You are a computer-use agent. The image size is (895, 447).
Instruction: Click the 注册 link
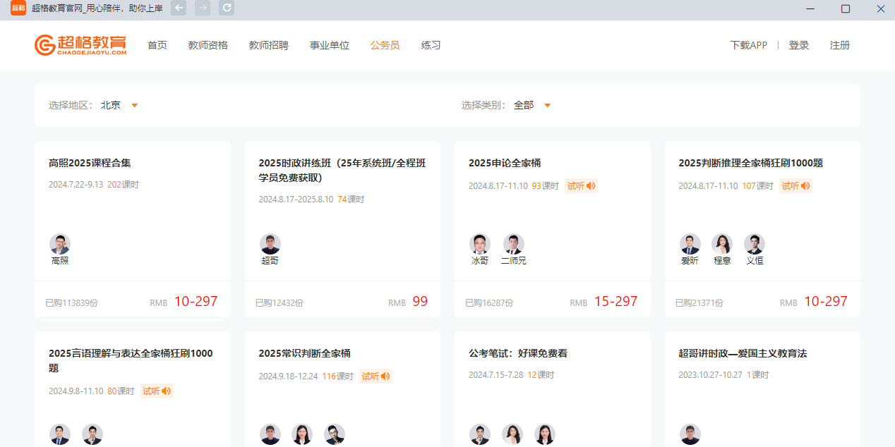coord(840,45)
